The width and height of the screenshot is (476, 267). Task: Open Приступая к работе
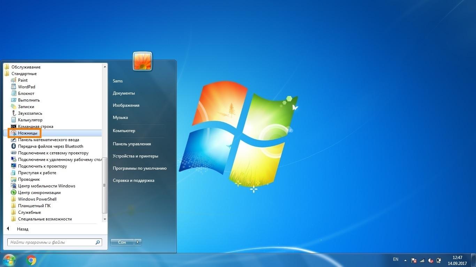point(37,173)
